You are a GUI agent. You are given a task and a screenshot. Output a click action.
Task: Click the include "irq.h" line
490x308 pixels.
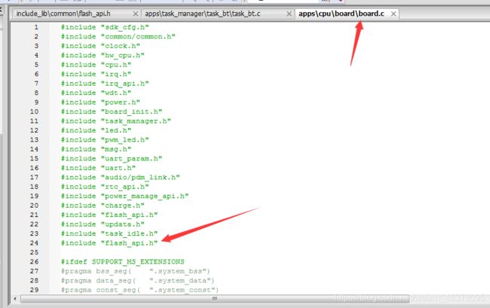96,74
